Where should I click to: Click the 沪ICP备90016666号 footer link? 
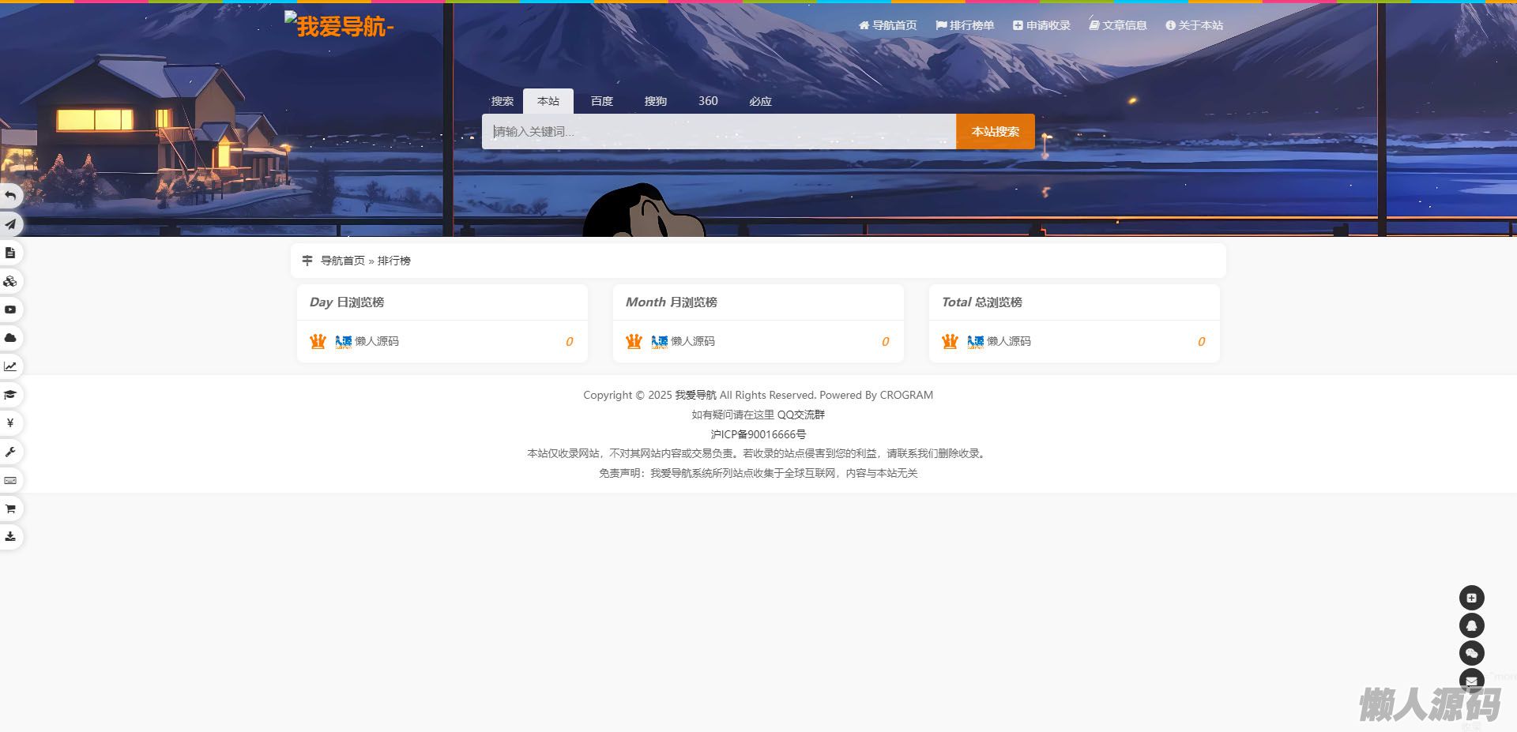[758, 434]
